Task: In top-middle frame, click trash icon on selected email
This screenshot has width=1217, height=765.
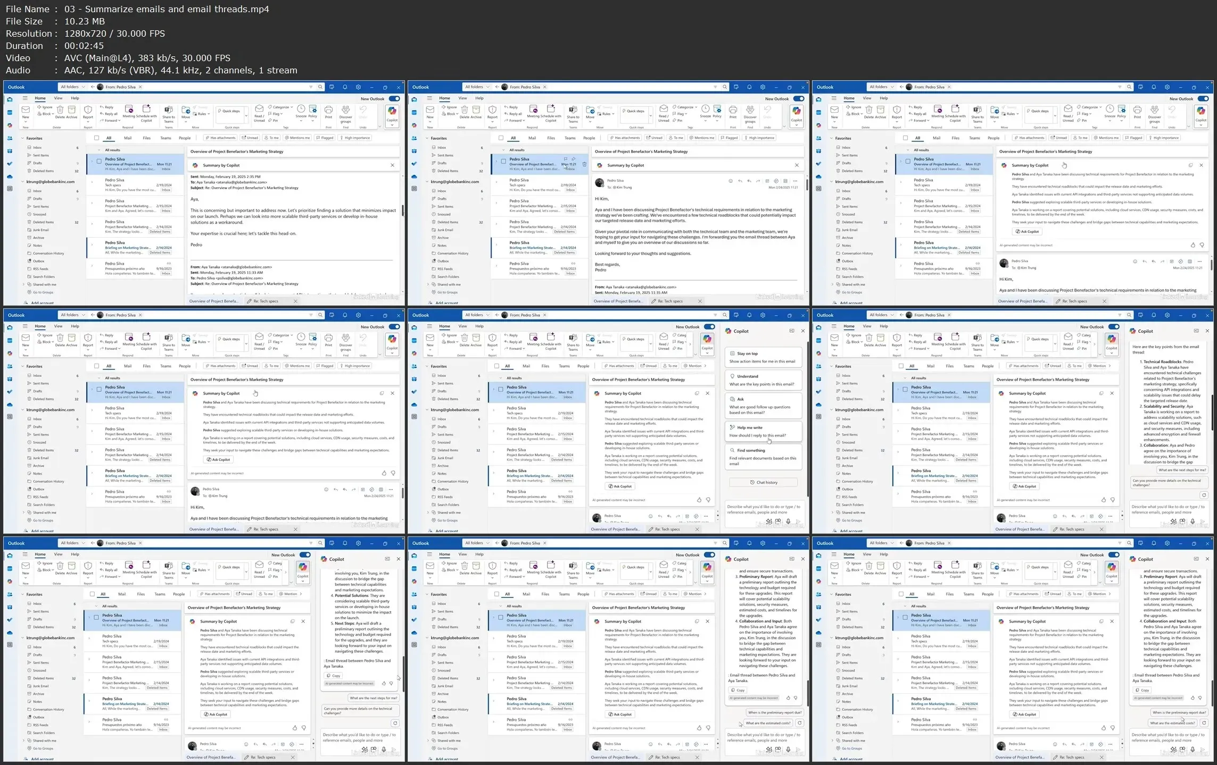Action: click(584, 164)
